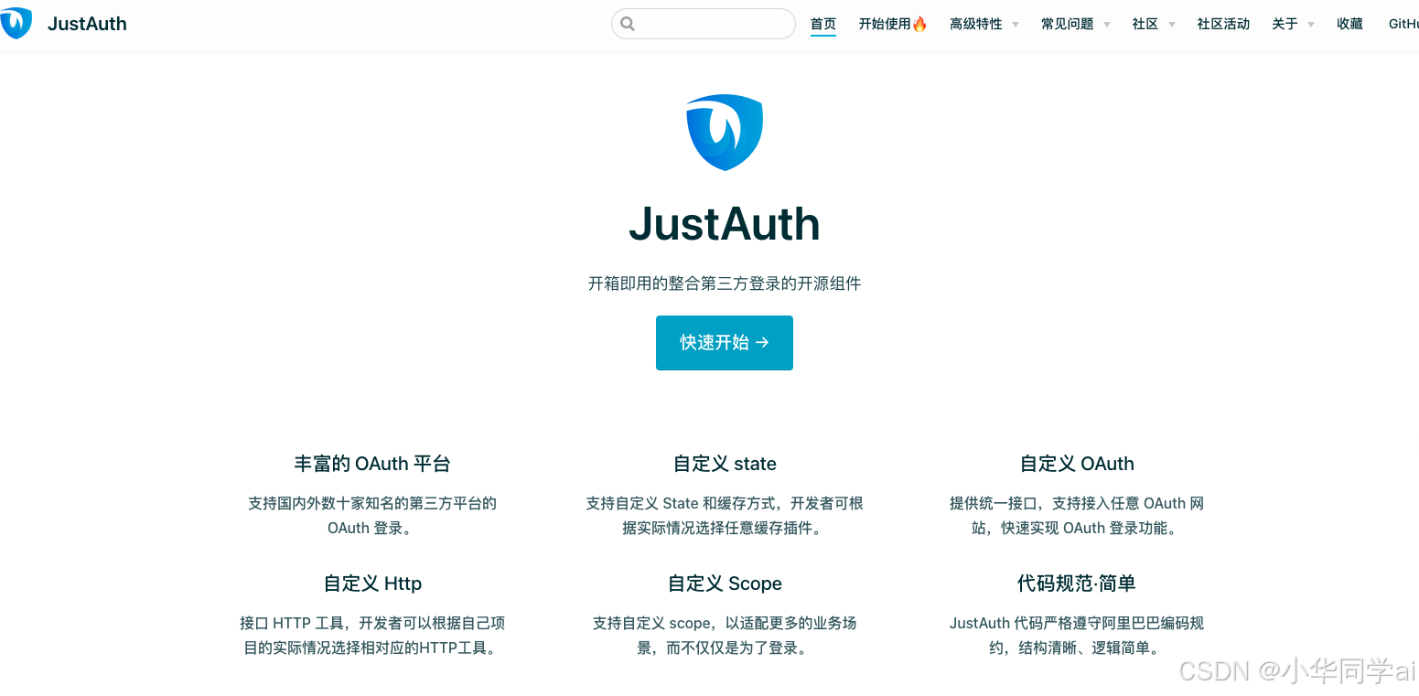Open the 收藏 nav link
1419x696 pixels.
(x=1349, y=24)
